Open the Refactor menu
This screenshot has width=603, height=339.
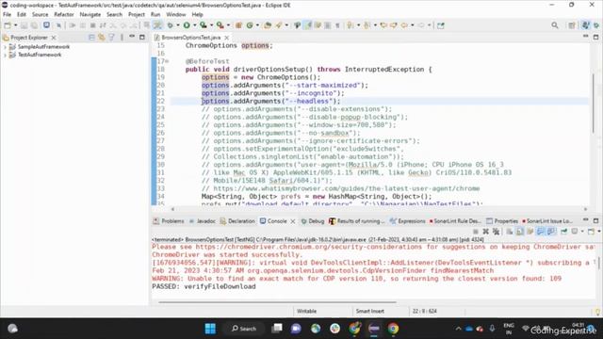pos(64,15)
